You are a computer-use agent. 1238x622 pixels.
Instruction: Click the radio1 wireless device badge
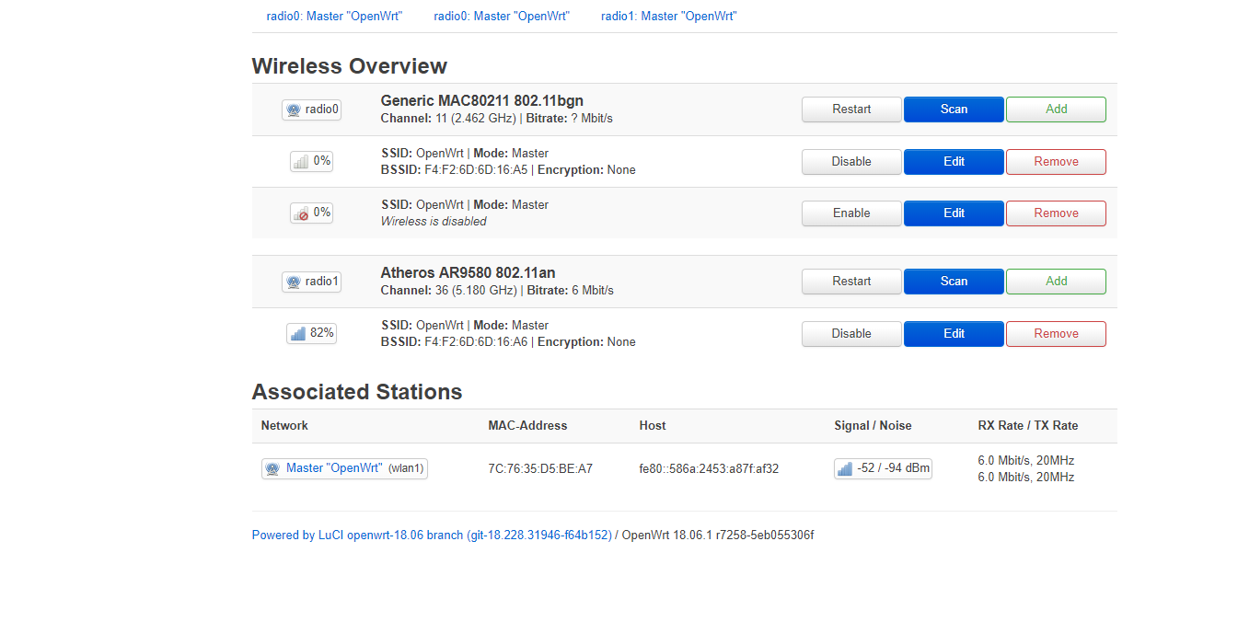pyautogui.click(x=311, y=282)
